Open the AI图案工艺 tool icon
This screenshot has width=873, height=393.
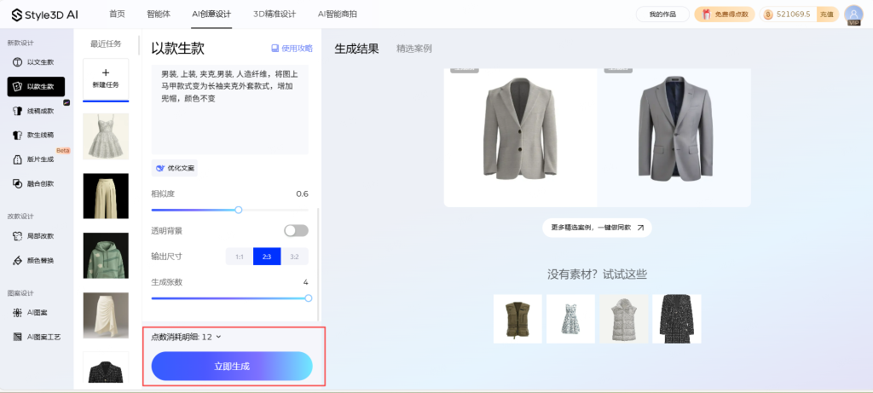click(17, 337)
